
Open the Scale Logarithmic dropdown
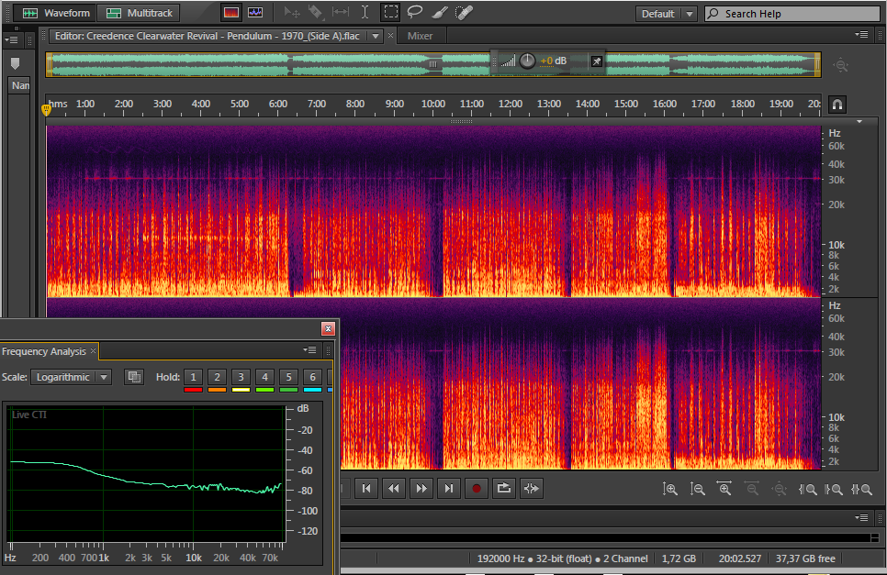pyautogui.click(x=72, y=377)
